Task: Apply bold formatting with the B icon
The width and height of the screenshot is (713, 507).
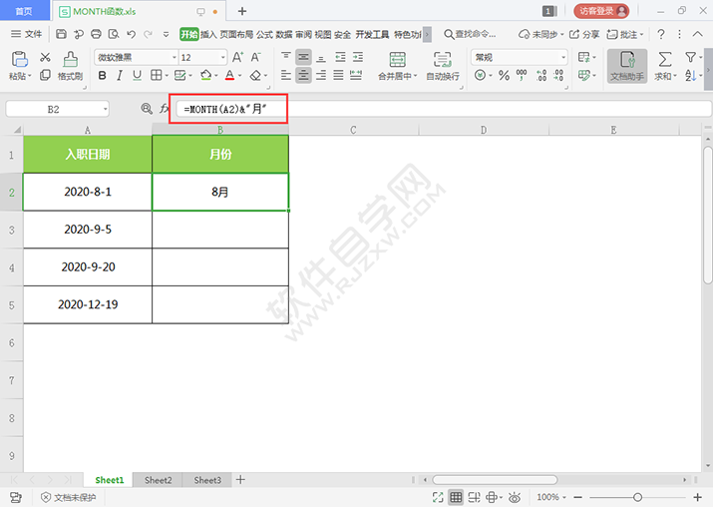Action: point(103,76)
